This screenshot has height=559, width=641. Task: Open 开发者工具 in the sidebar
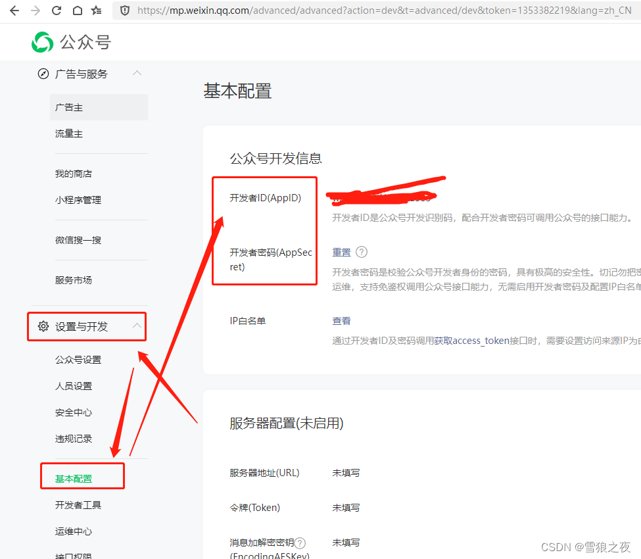click(78, 505)
